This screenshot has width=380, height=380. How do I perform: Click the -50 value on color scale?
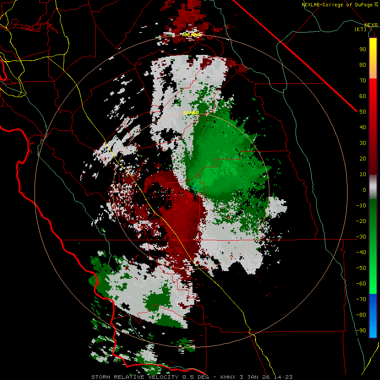pos(361,268)
